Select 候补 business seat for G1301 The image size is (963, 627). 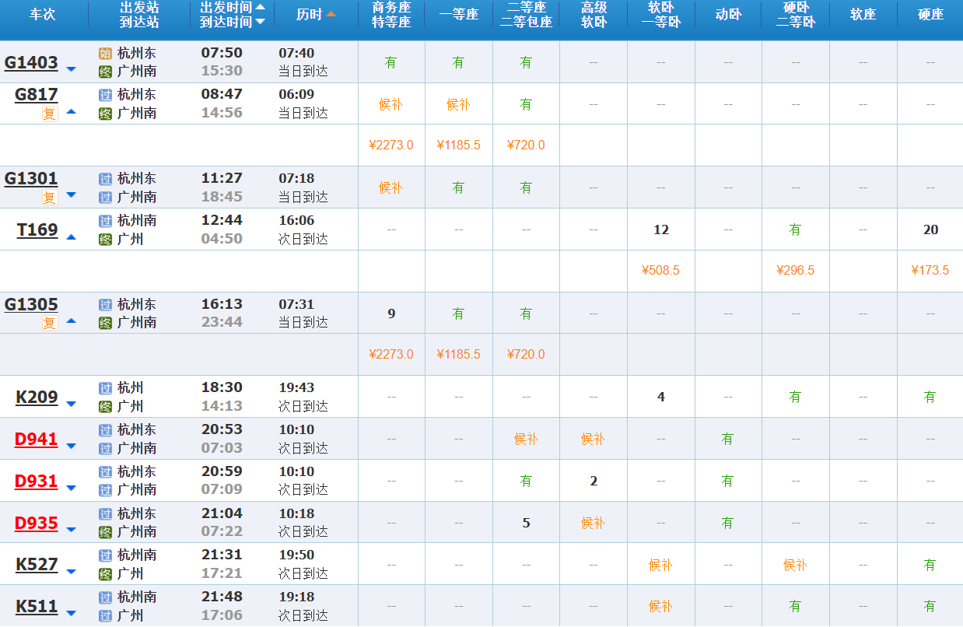390,187
